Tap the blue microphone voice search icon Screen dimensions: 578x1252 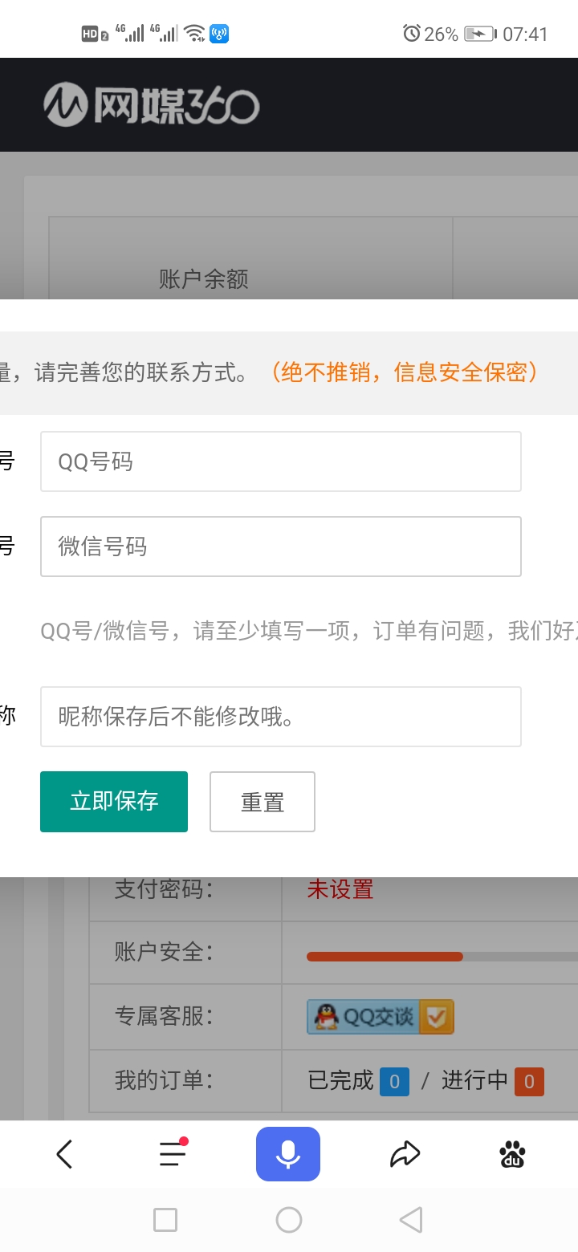[288, 1154]
